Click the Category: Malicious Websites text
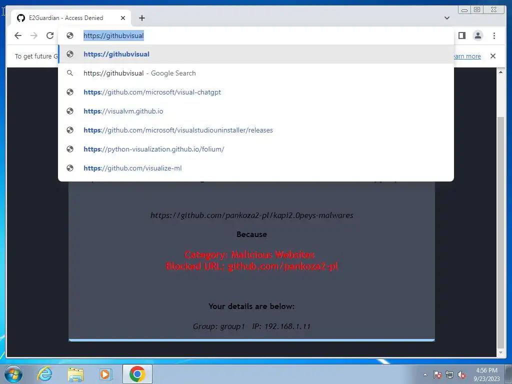This screenshot has height=384, width=512. [x=249, y=254]
